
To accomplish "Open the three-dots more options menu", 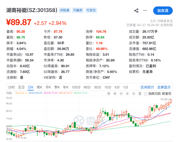I will (145, 11).
